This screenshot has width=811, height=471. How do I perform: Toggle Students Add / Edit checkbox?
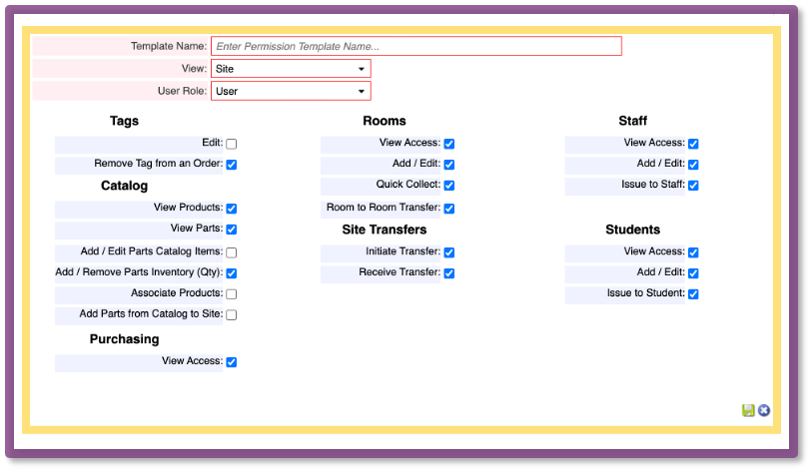coord(693,273)
